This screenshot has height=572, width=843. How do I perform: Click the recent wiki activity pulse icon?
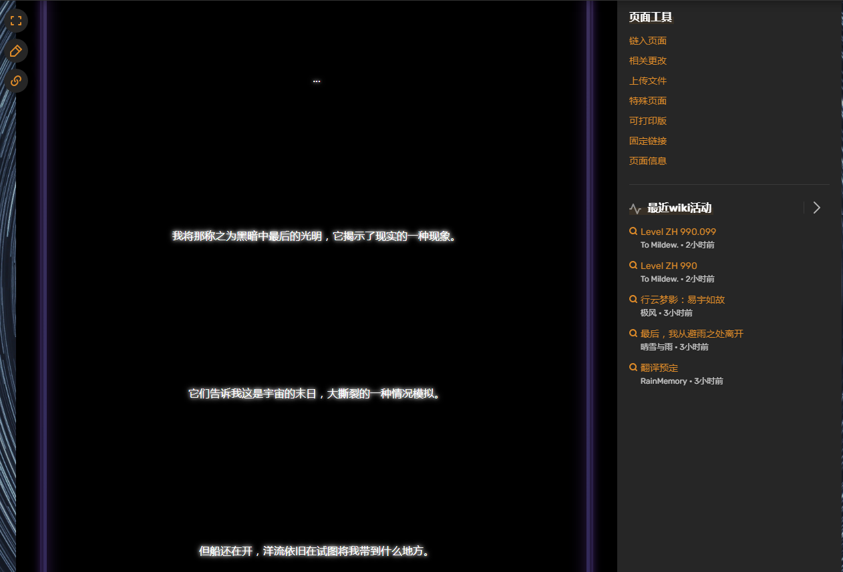click(635, 208)
